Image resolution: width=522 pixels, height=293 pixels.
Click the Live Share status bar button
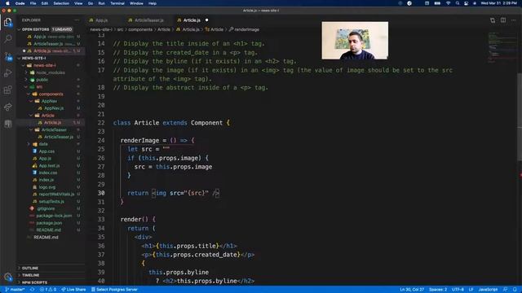tap(73, 290)
